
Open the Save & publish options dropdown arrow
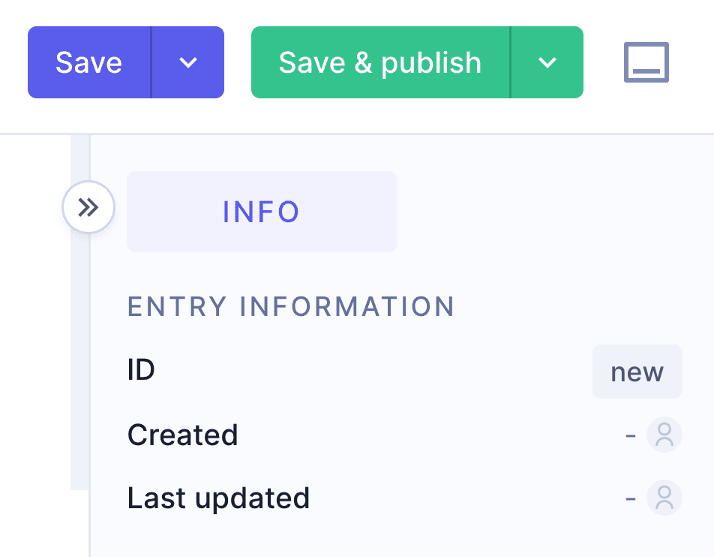tap(546, 62)
